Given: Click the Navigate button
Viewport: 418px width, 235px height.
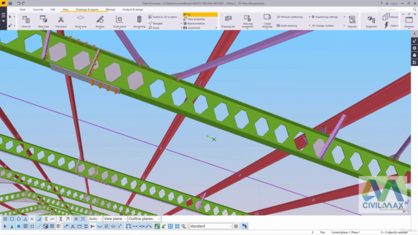Looking at the screenshot, I should pos(155,23).
